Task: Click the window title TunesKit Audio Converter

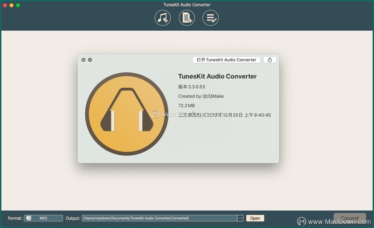Action: point(187,5)
